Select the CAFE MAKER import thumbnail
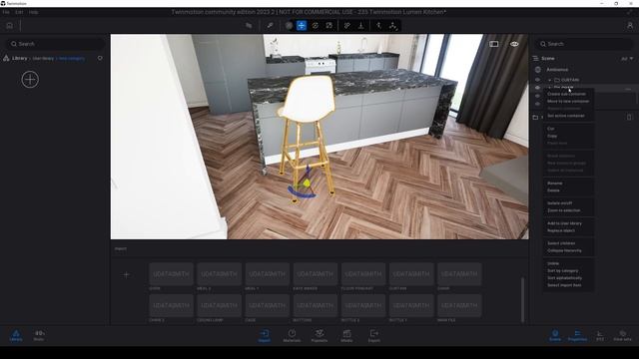Viewport: 639px width, 359px height. (316, 274)
